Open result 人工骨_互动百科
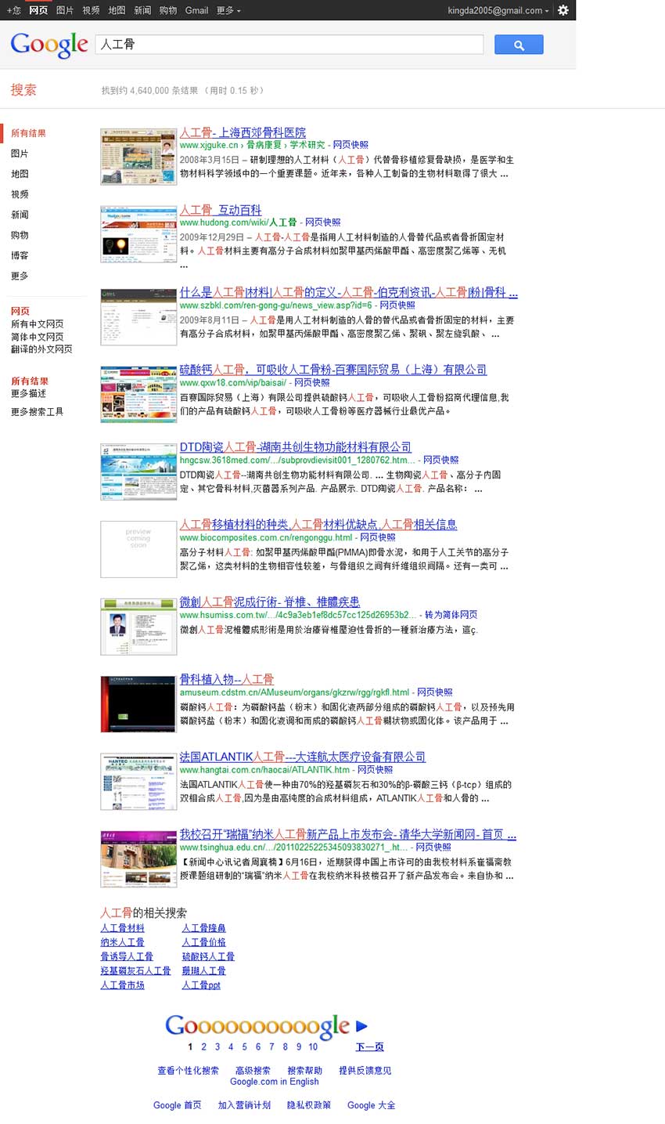The width and height of the screenshot is (665, 1124). click(x=221, y=210)
